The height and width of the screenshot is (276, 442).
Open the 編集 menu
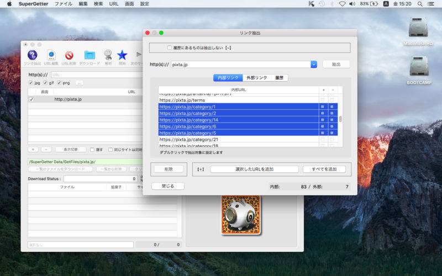(x=83, y=4)
